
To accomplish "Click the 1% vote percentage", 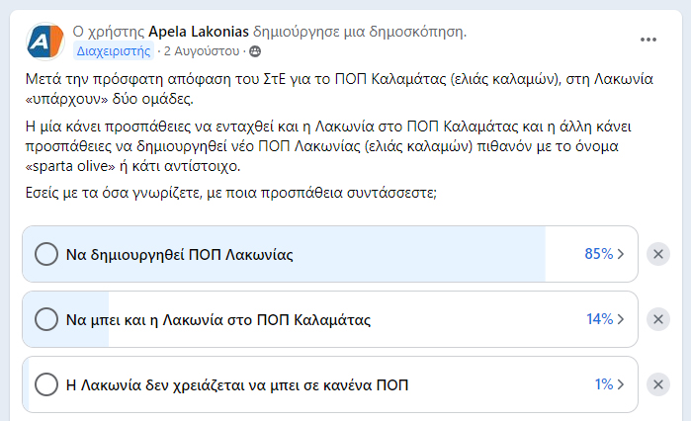I will click(604, 384).
